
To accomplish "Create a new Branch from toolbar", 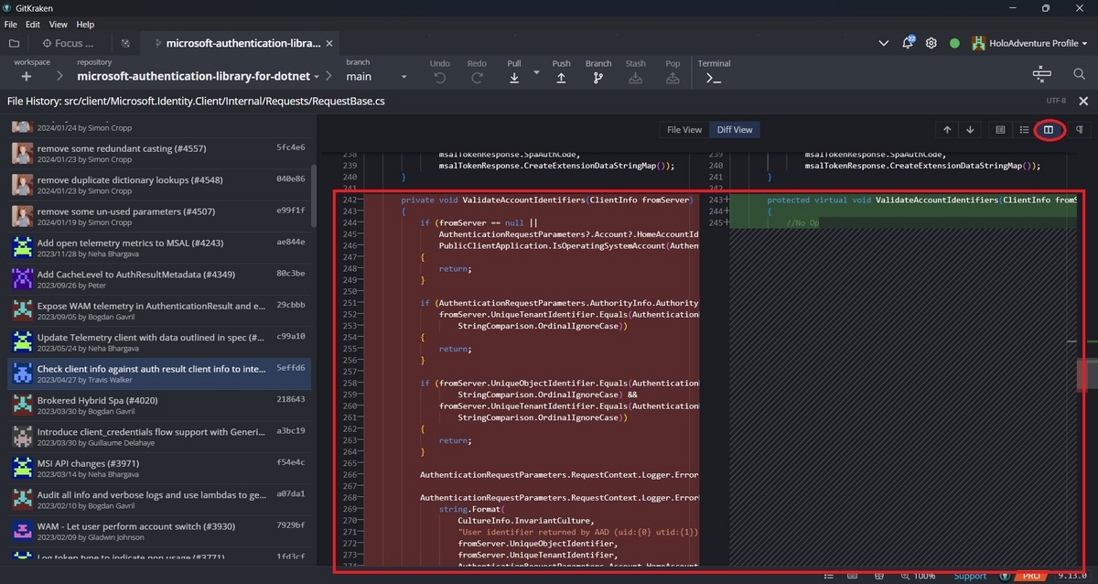I will pos(598,71).
